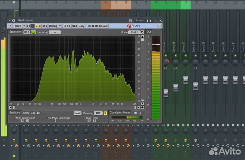Viewport: 245px width, 160px height.
Task: Copy state A to B
Action: click(x=45, y=26)
